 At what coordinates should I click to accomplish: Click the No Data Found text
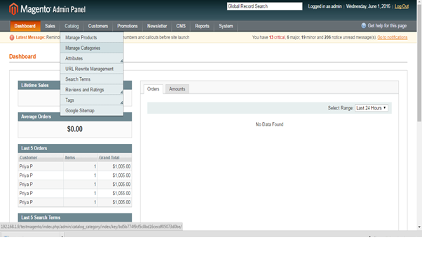269,124
